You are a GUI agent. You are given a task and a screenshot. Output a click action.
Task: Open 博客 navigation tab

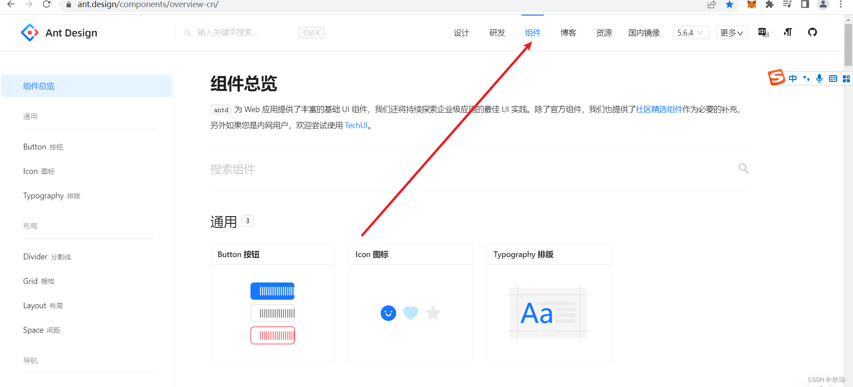[x=568, y=32]
